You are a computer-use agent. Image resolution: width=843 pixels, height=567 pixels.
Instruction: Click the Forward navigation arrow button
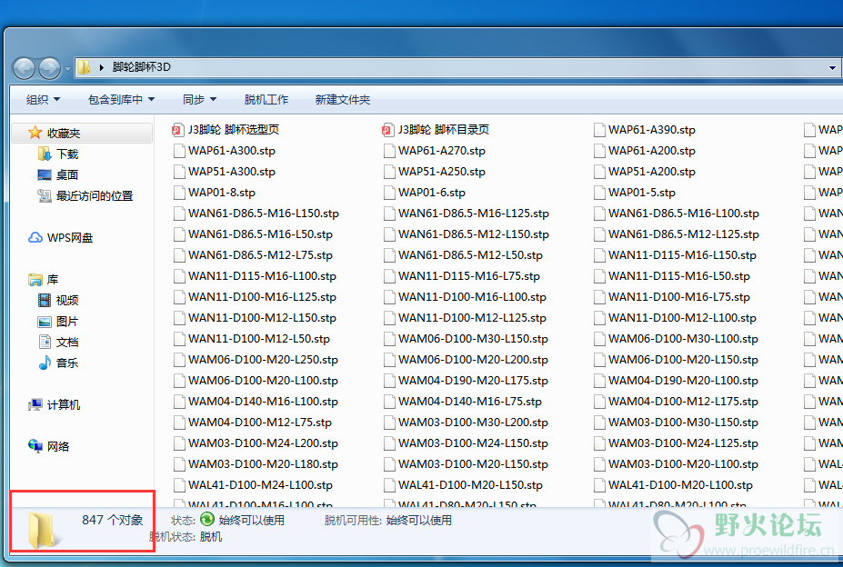[50, 68]
